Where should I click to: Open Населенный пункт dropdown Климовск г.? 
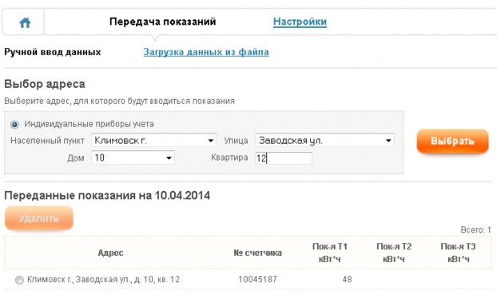pos(153,140)
